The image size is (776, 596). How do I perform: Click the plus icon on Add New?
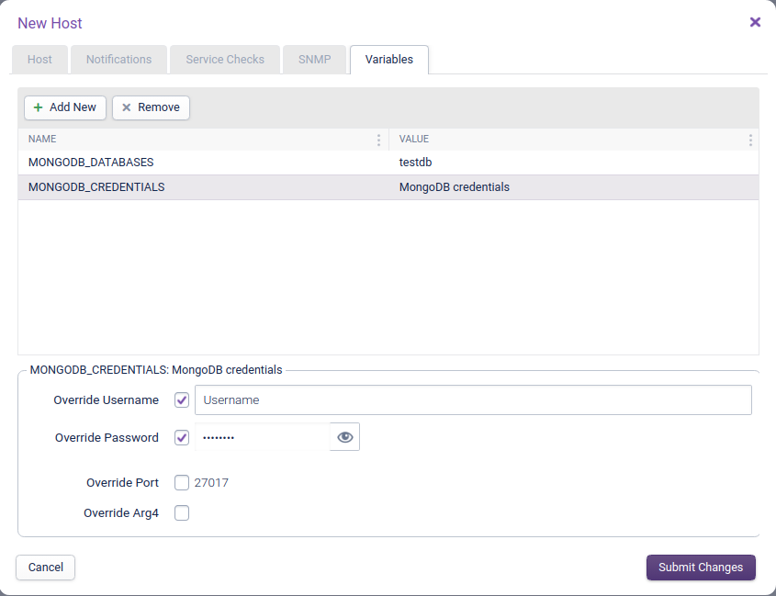pos(38,107)
